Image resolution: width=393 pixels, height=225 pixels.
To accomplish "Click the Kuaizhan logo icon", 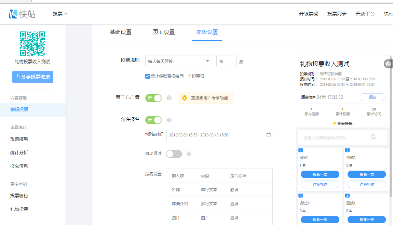I will pyautogui.click(x=13, y=14).
